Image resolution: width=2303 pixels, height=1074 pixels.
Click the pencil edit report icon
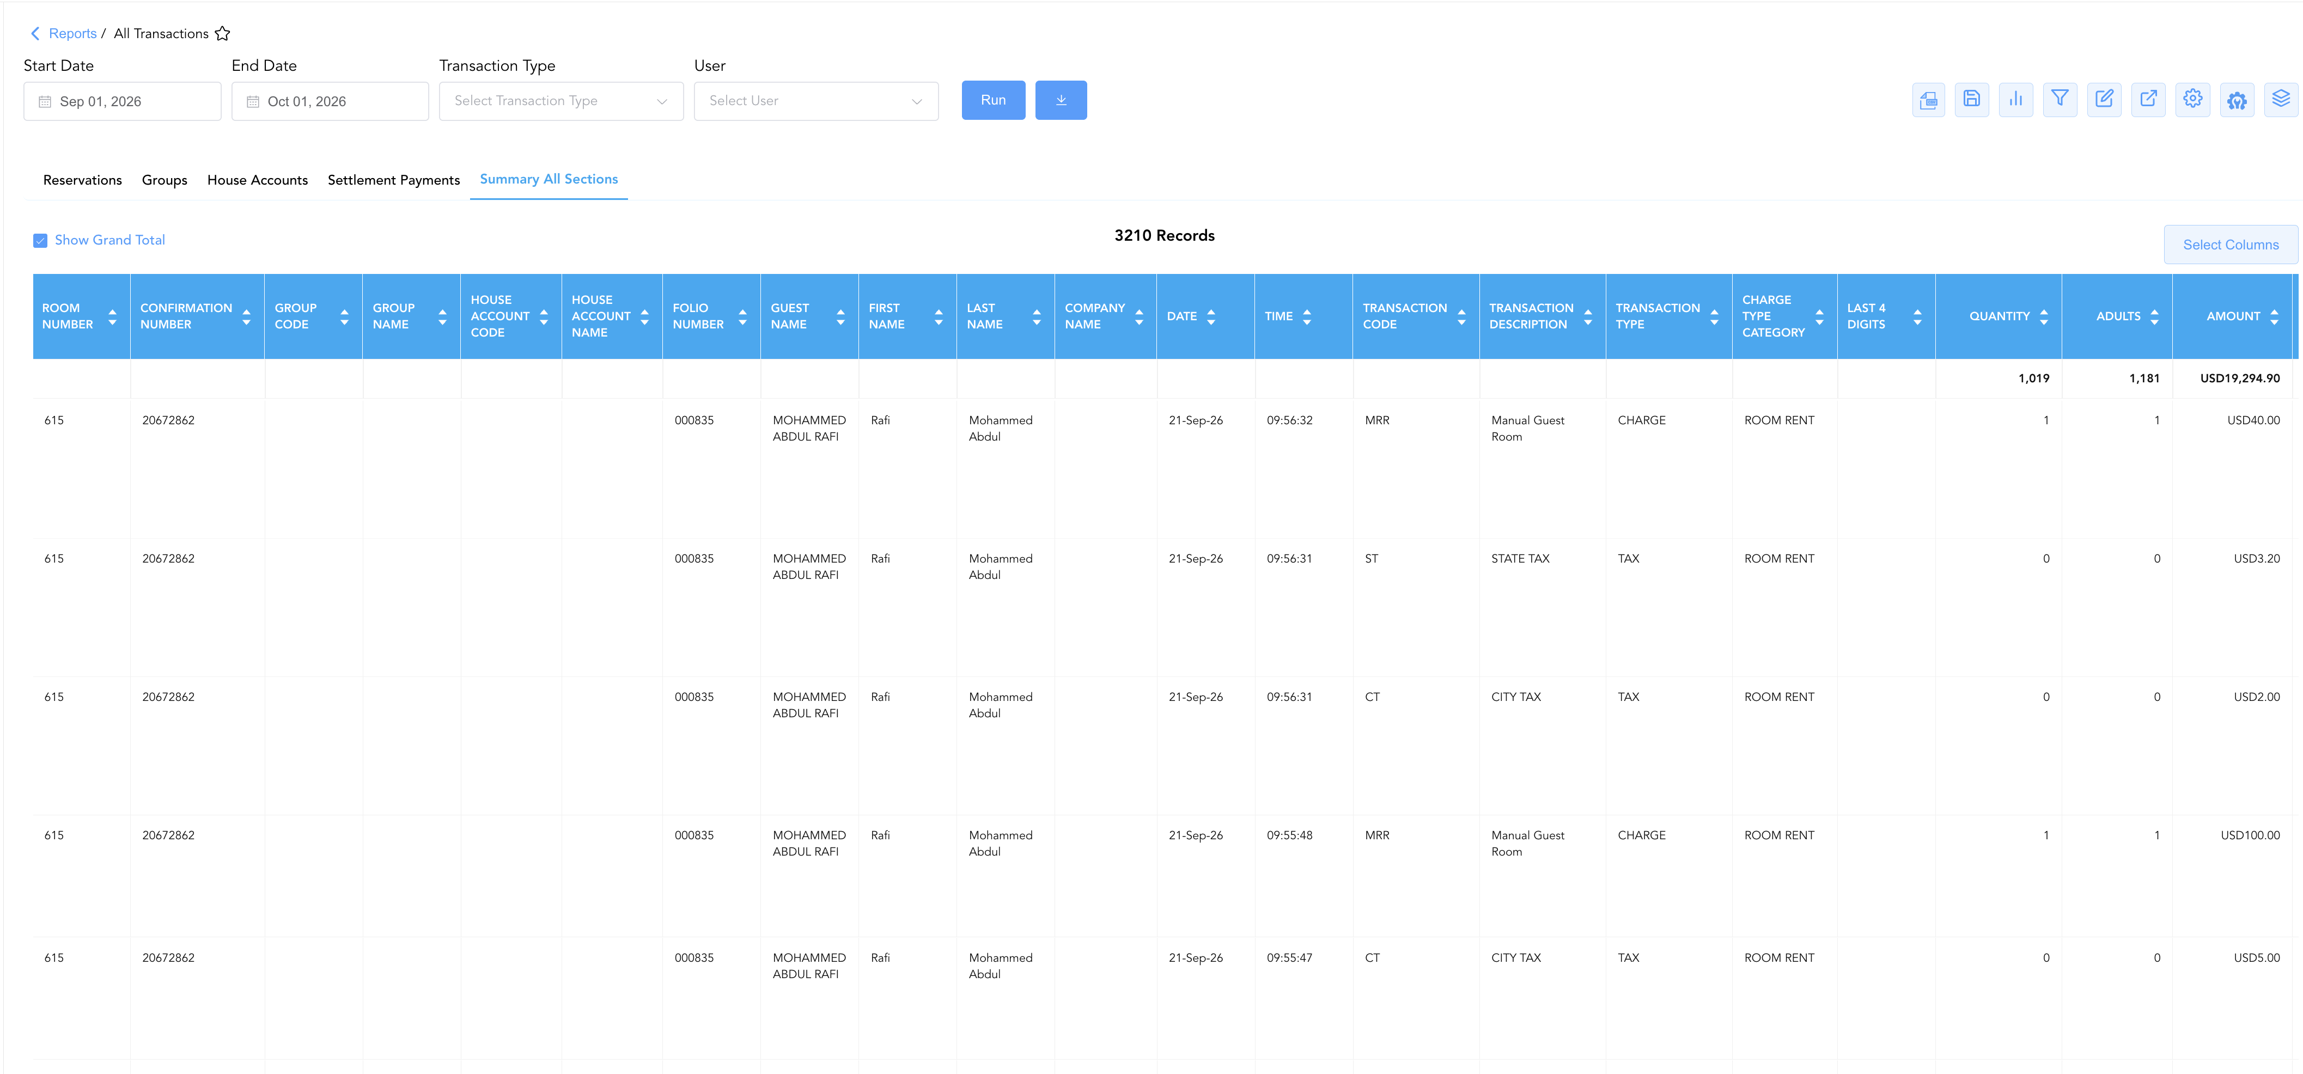pos(2105,99)
